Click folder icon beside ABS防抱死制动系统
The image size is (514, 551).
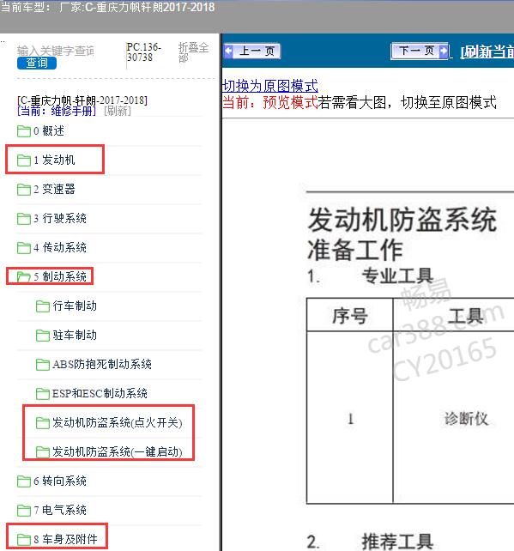(x=43, y=365)
